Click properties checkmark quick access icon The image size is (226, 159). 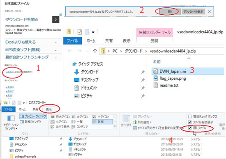(80, 32)
